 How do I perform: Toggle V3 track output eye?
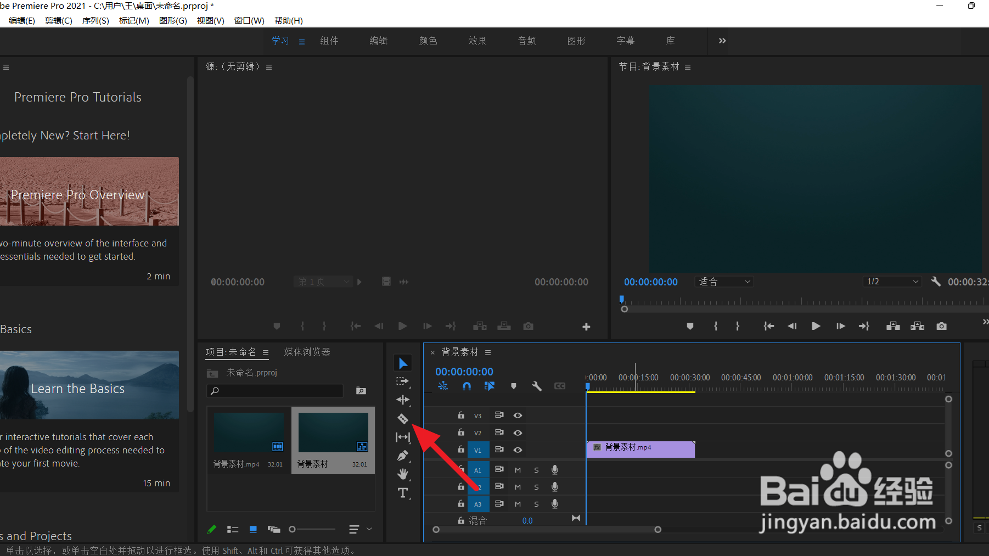pos(518,415)
